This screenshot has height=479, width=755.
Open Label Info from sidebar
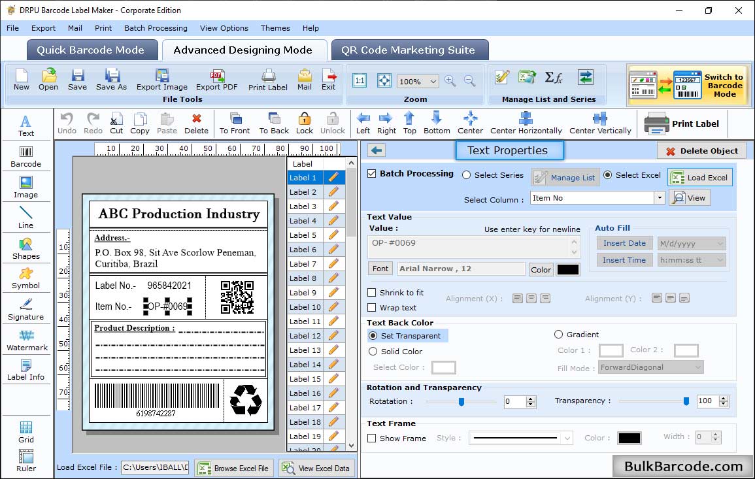click(25, 371)
